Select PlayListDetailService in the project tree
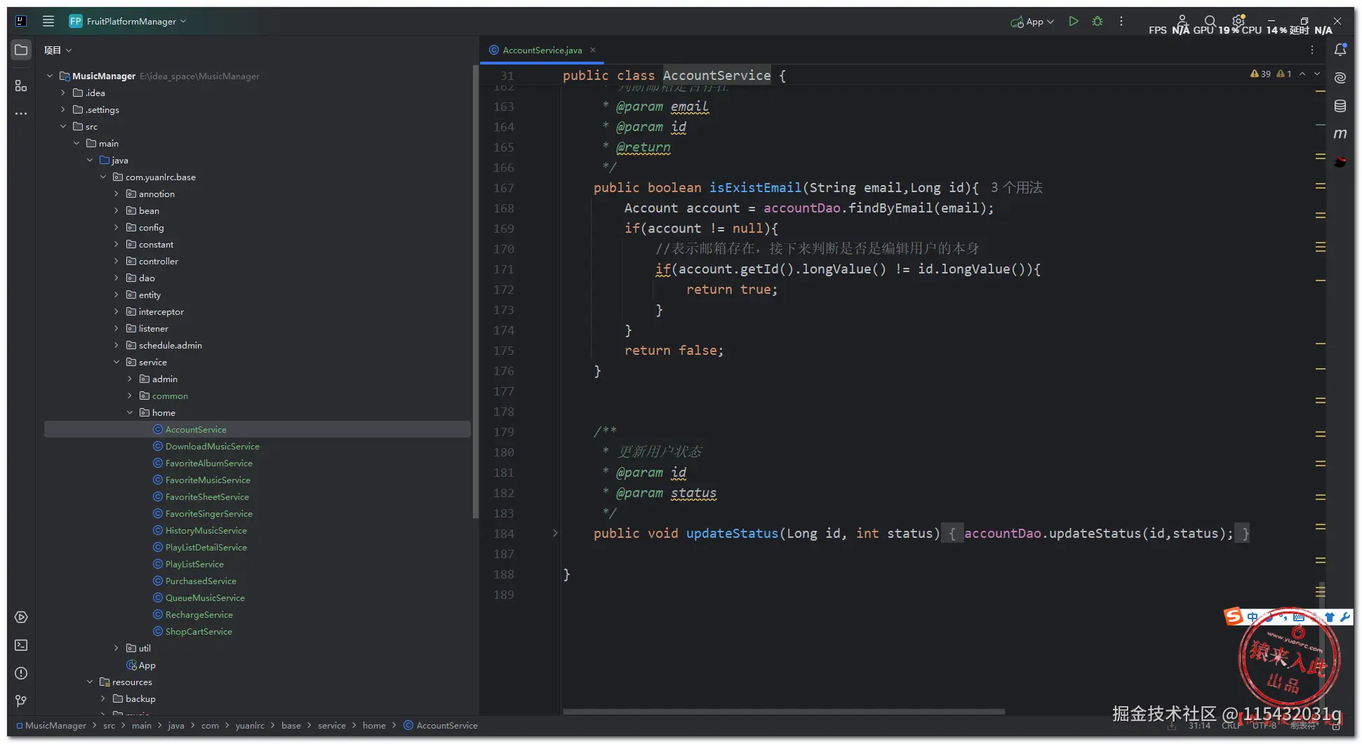Image resolution: width=1362 pixels, height=744 pixels. [x=206, y=547]
